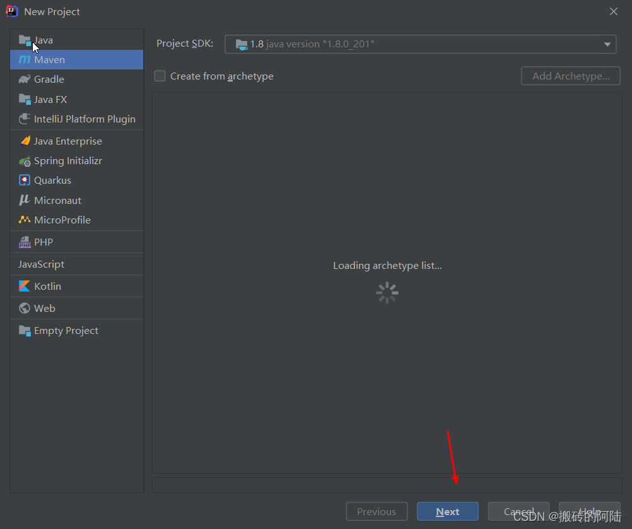Select Java project type label

point(44,40)
